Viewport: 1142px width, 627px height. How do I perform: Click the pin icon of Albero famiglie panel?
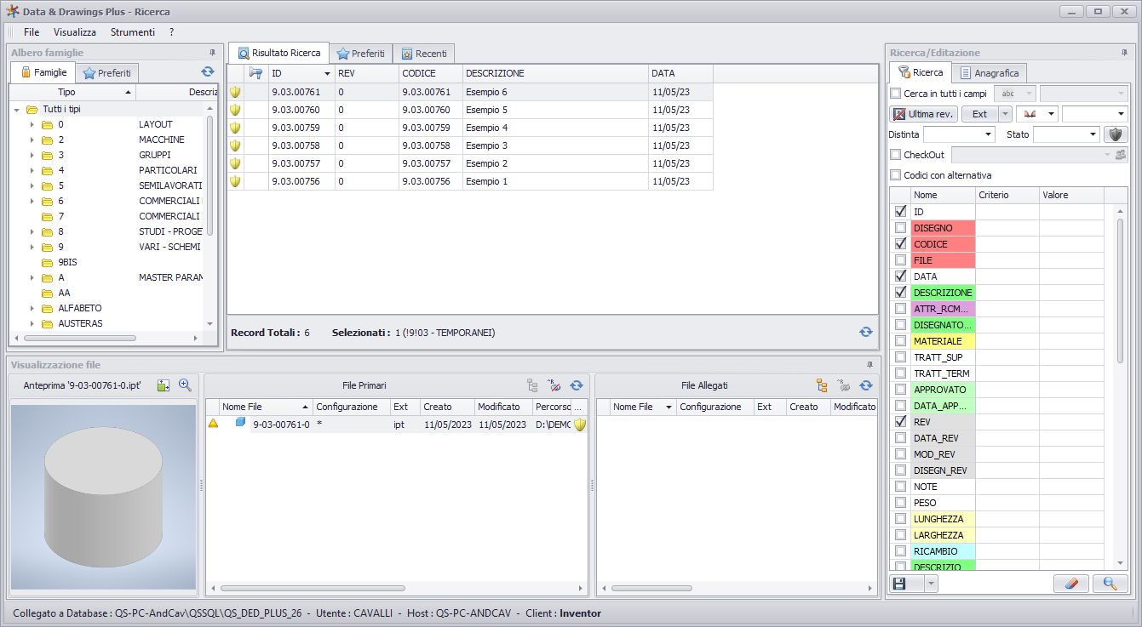click(212, 53)
